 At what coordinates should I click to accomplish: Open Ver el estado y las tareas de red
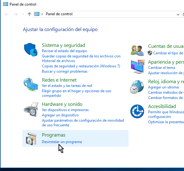tap(67, 86)
